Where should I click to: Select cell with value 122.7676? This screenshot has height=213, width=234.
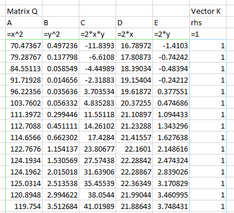[x=24, y=149]
